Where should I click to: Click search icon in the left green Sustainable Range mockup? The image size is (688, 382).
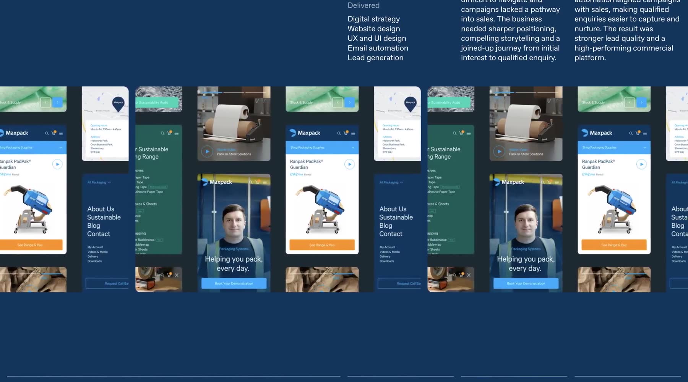[162, 133]
